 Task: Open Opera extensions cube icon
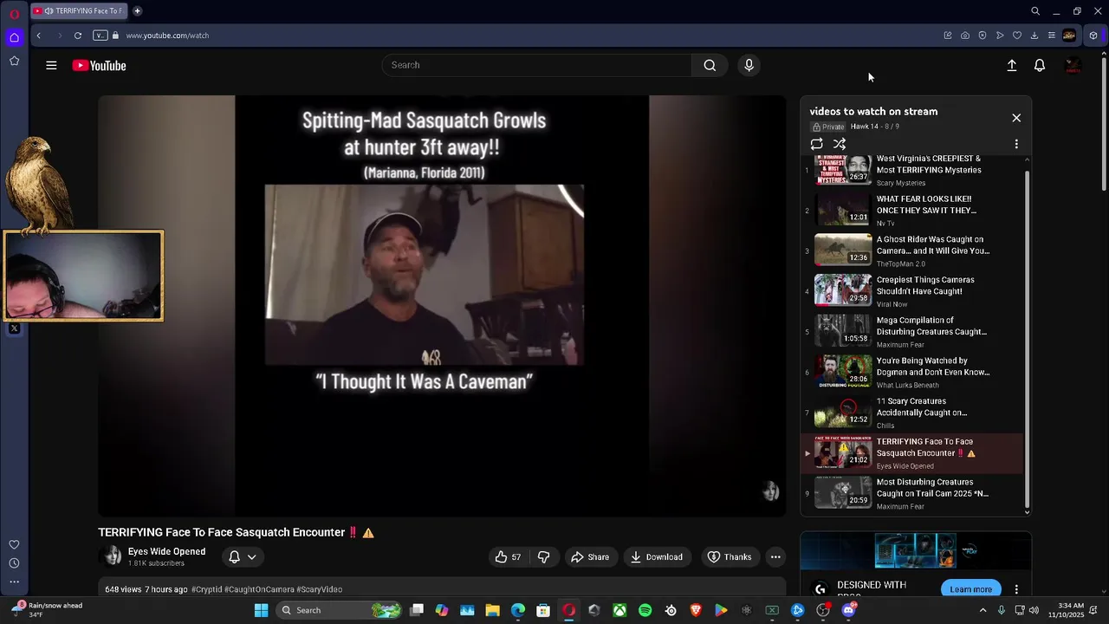coord(1093,36)
